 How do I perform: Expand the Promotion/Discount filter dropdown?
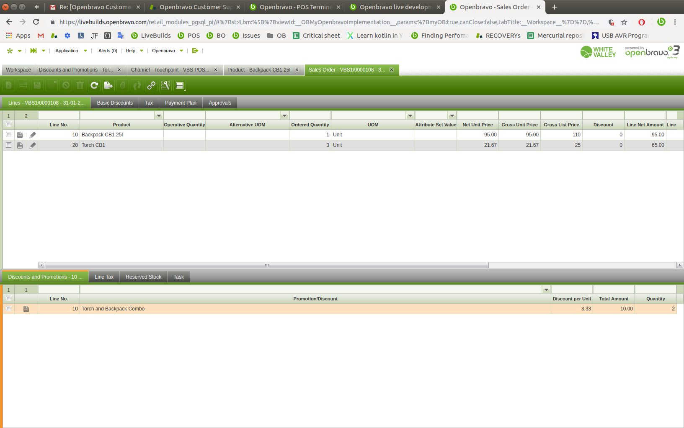tap(547, 290)
